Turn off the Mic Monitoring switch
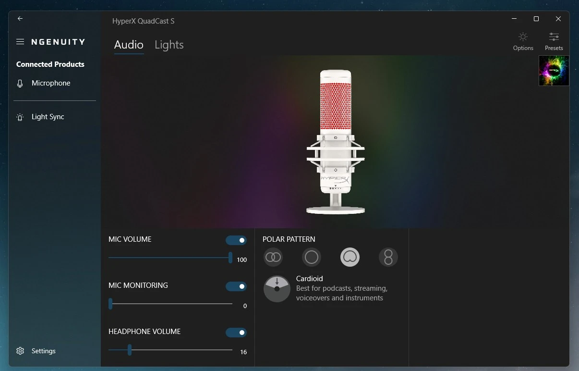Viewport: 579px width, 371px height. [x=236, y=286]
